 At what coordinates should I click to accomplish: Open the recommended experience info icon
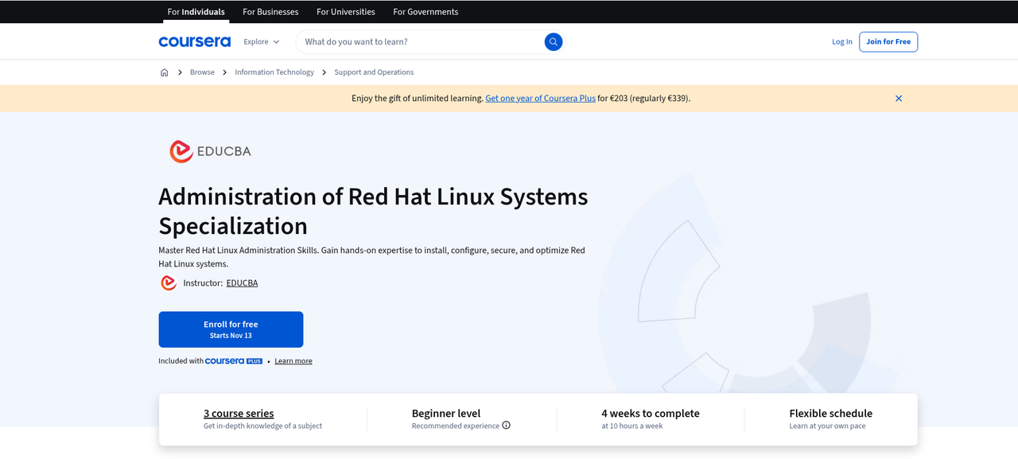pyautogui.click(x=506, y=426)
